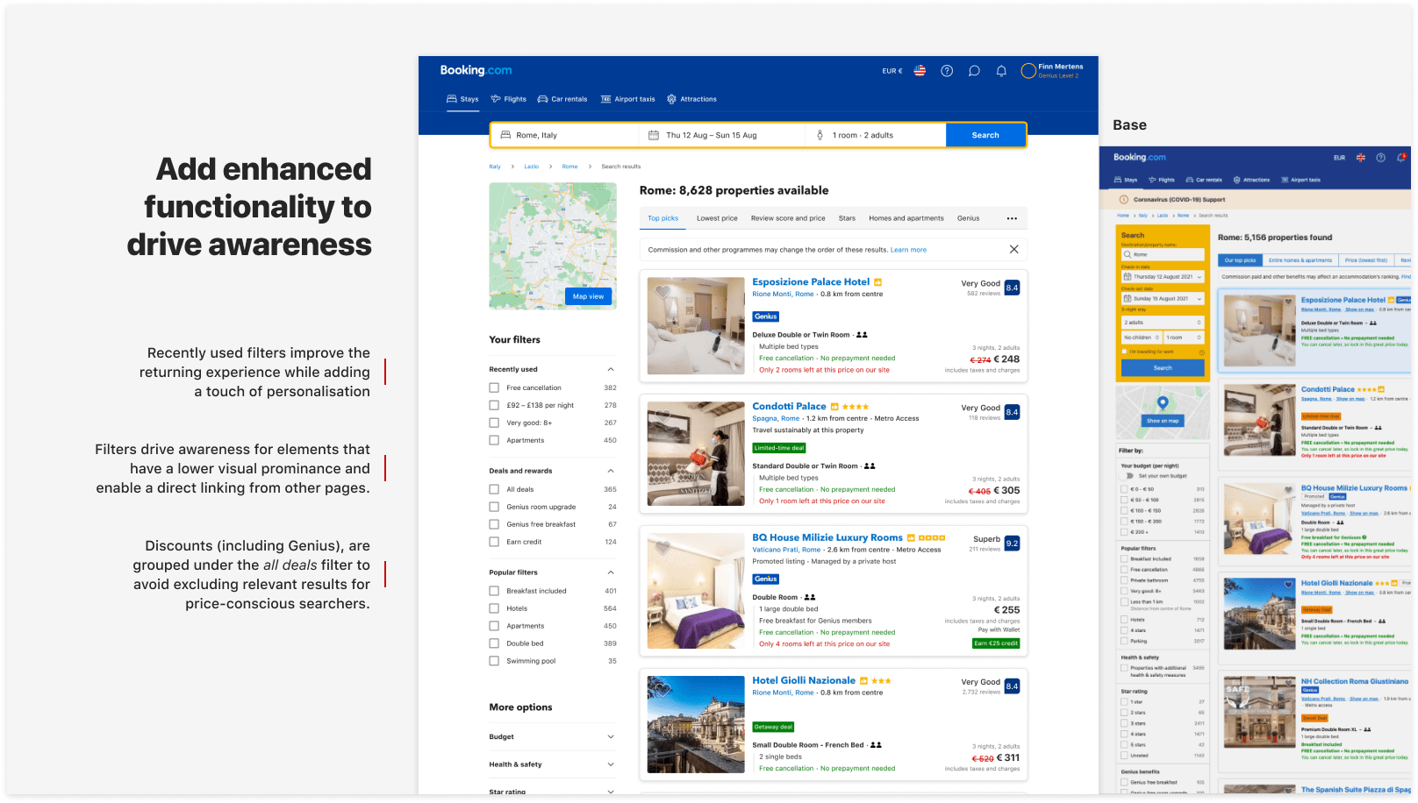Viewport: 1418px width, 803px height.
Task: Check the Breakfast included filter
Action: point(494,591)
